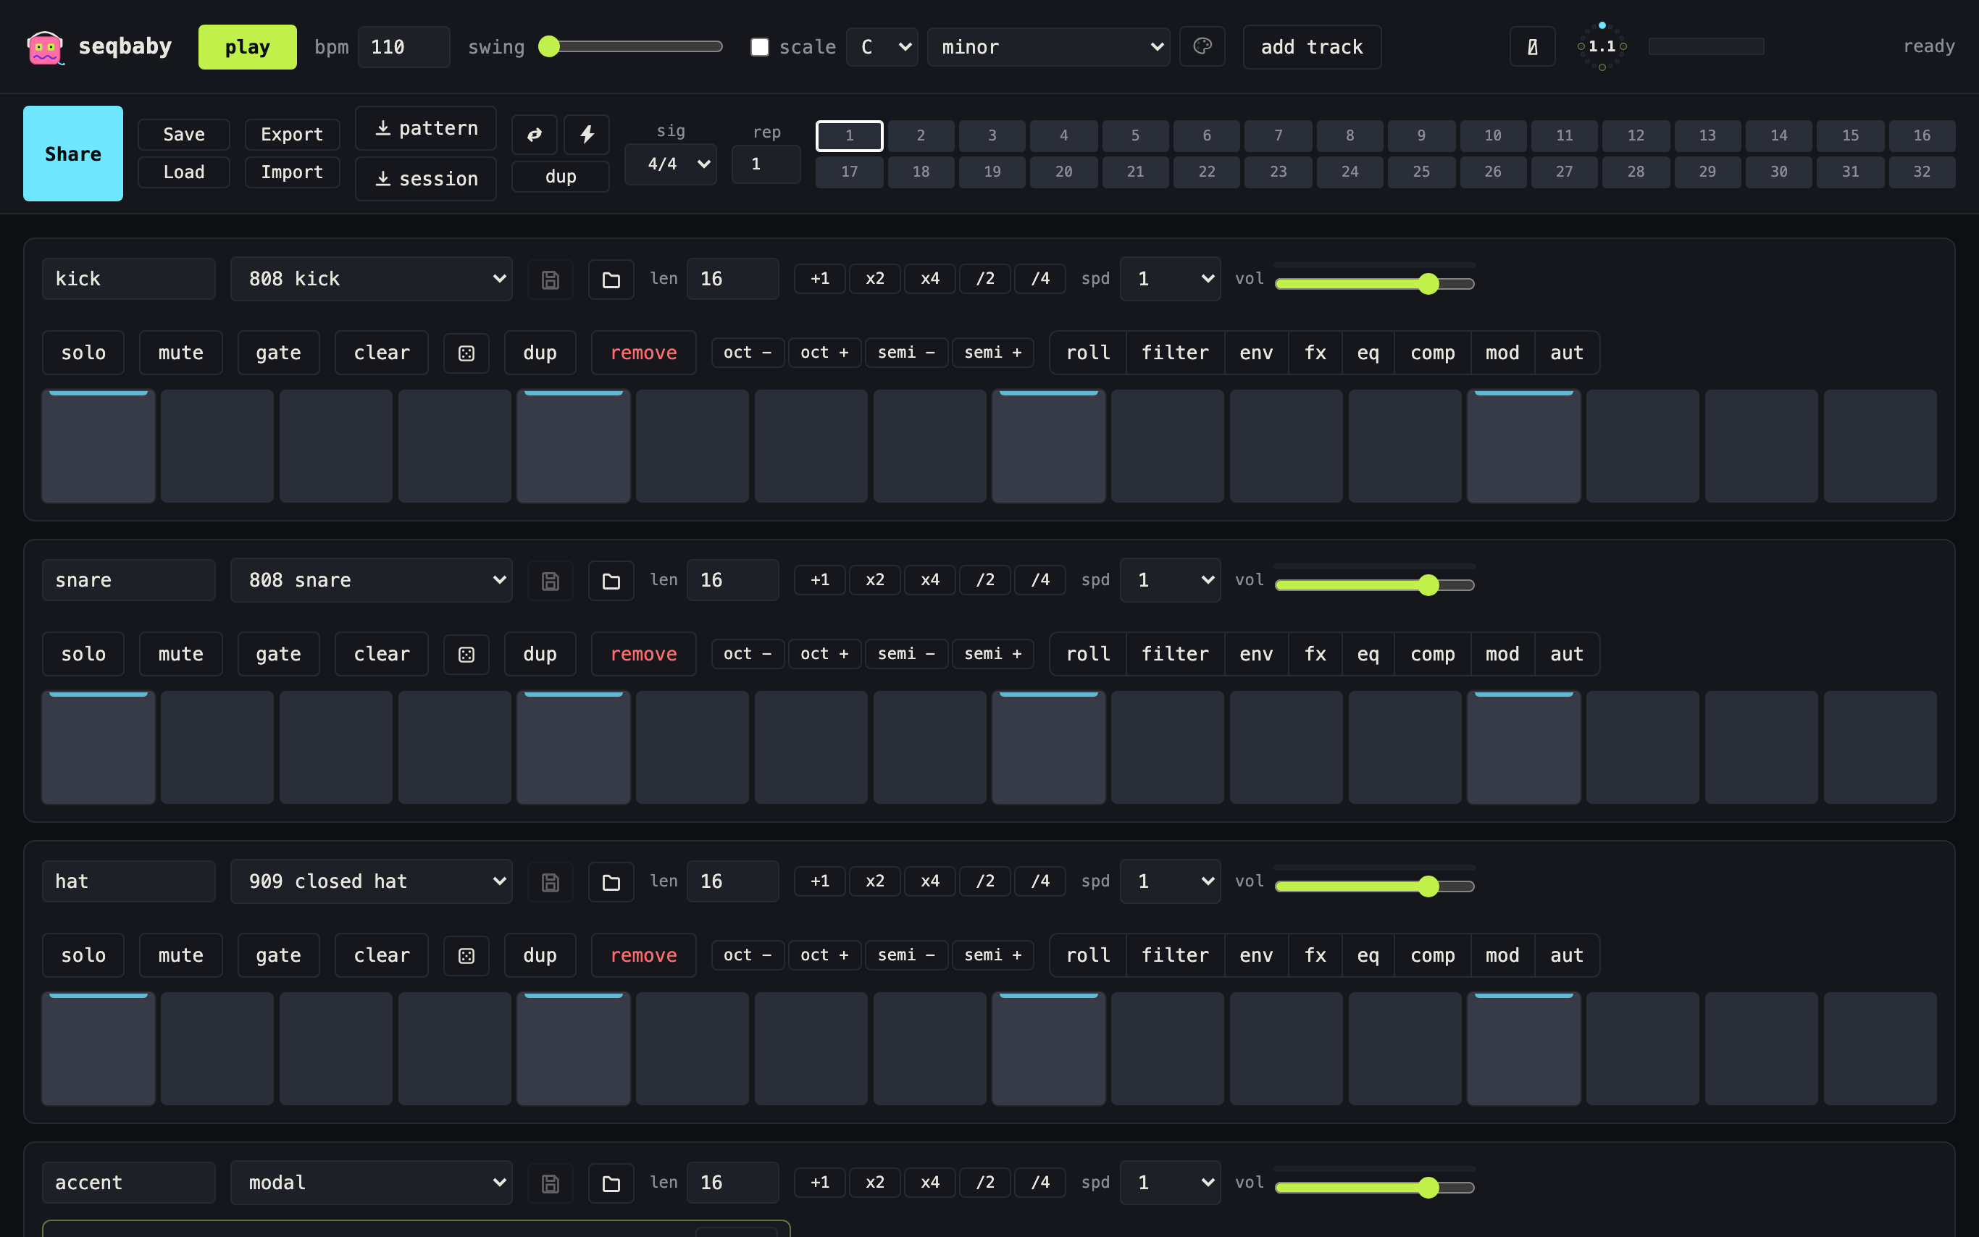Click save preset icon on kick track

click(x=551, y=280)
